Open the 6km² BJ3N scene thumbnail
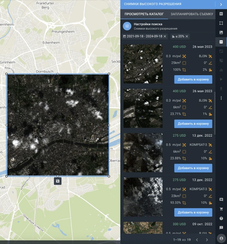The width and height of the screenshot is (227, 244). point(143,108)
